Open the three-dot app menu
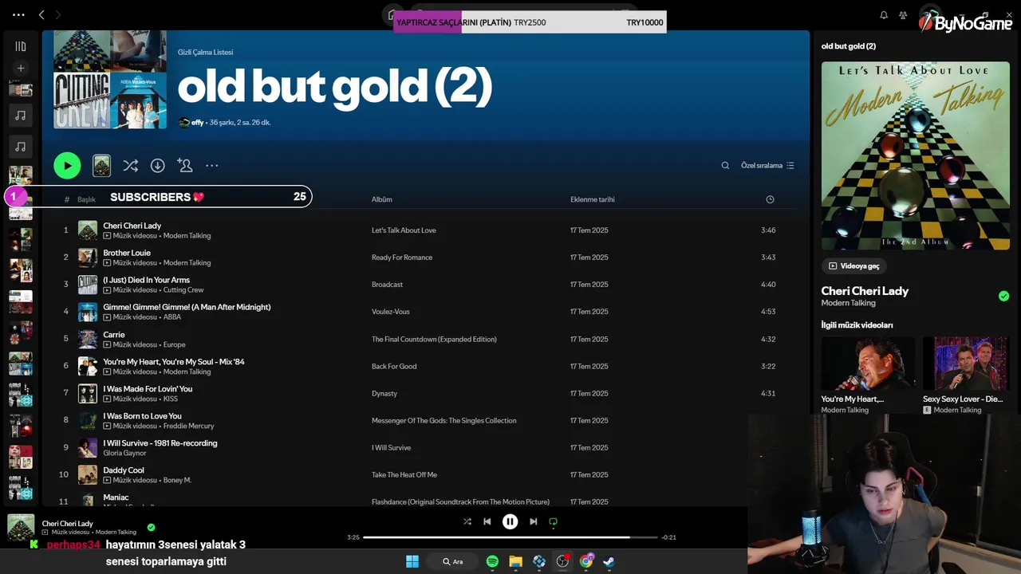Image resolution: width=1021 pixels, height=574 pixels. [x=18, y=14]
